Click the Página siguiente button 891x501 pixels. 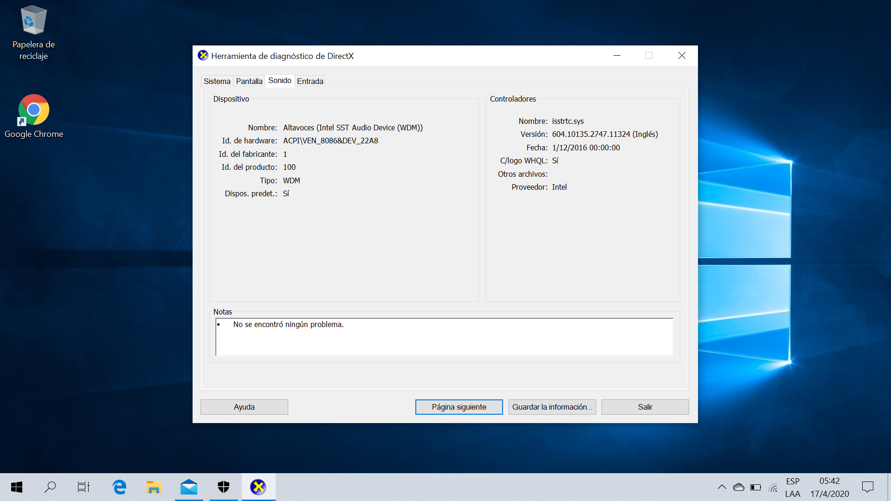pyautogui.click(x=458, y=407)
